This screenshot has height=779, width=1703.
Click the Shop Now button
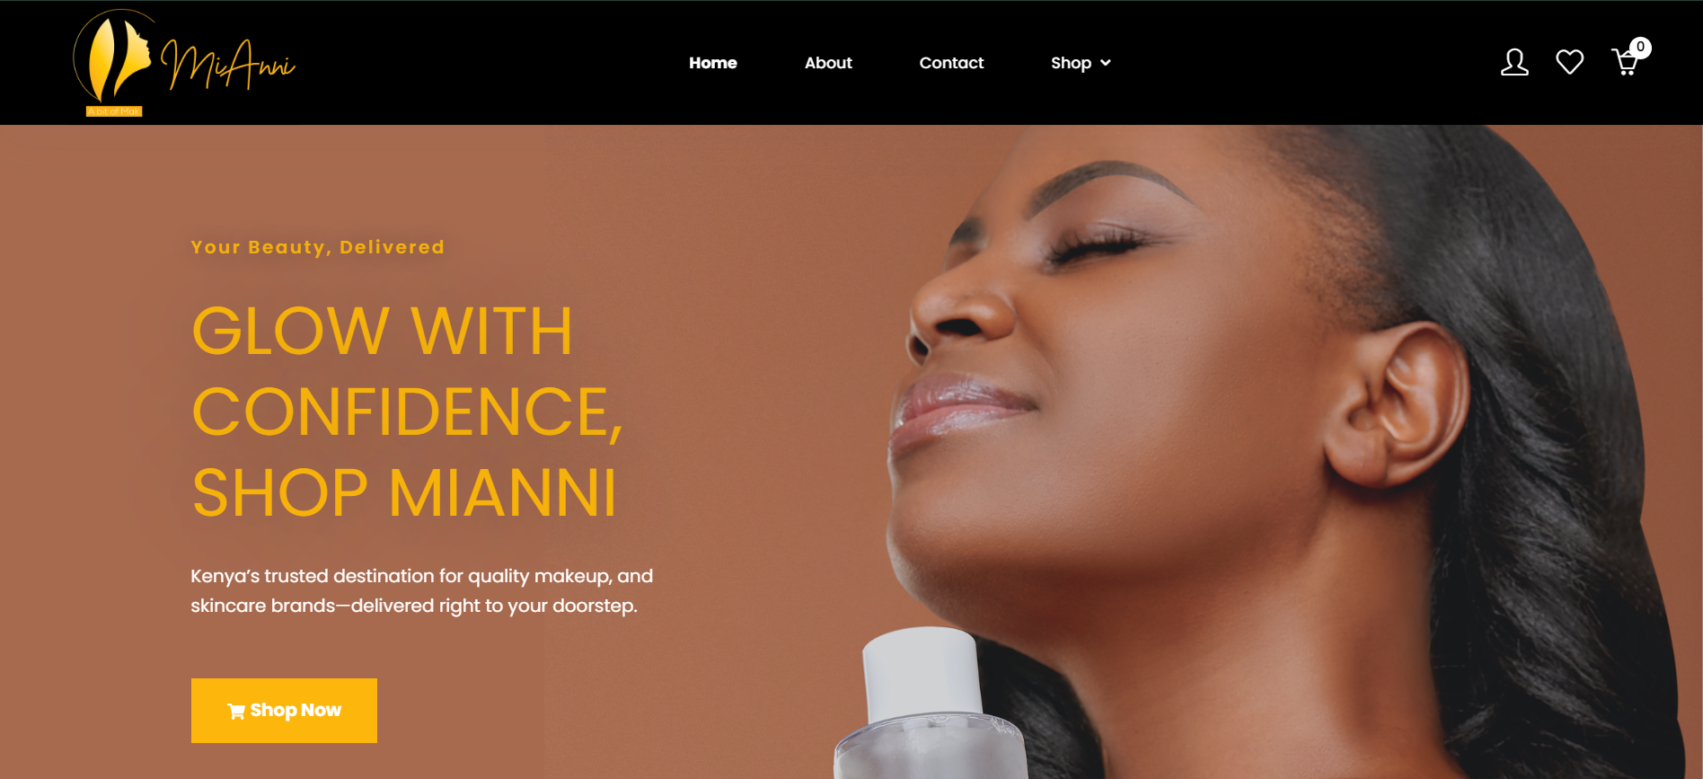pyautogui.click(x=284, y=711)
